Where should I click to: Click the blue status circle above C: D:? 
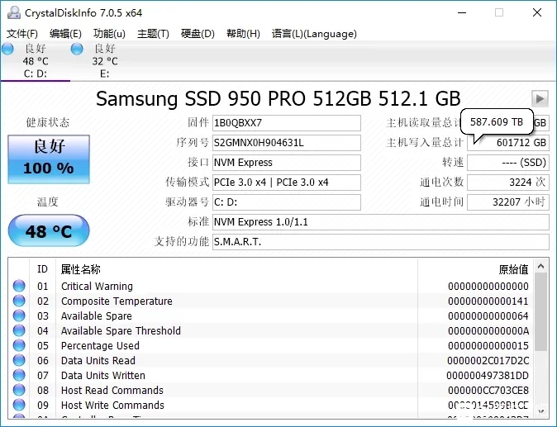(7, 49)
